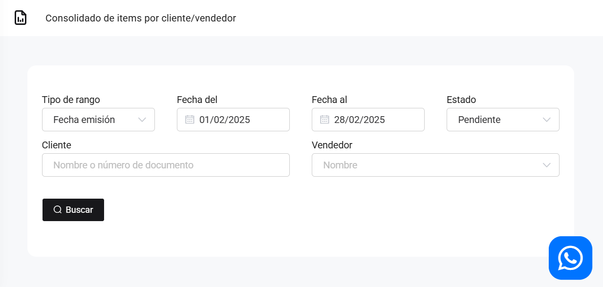Click the Consolidado de items page title

(x=141, y=18)
